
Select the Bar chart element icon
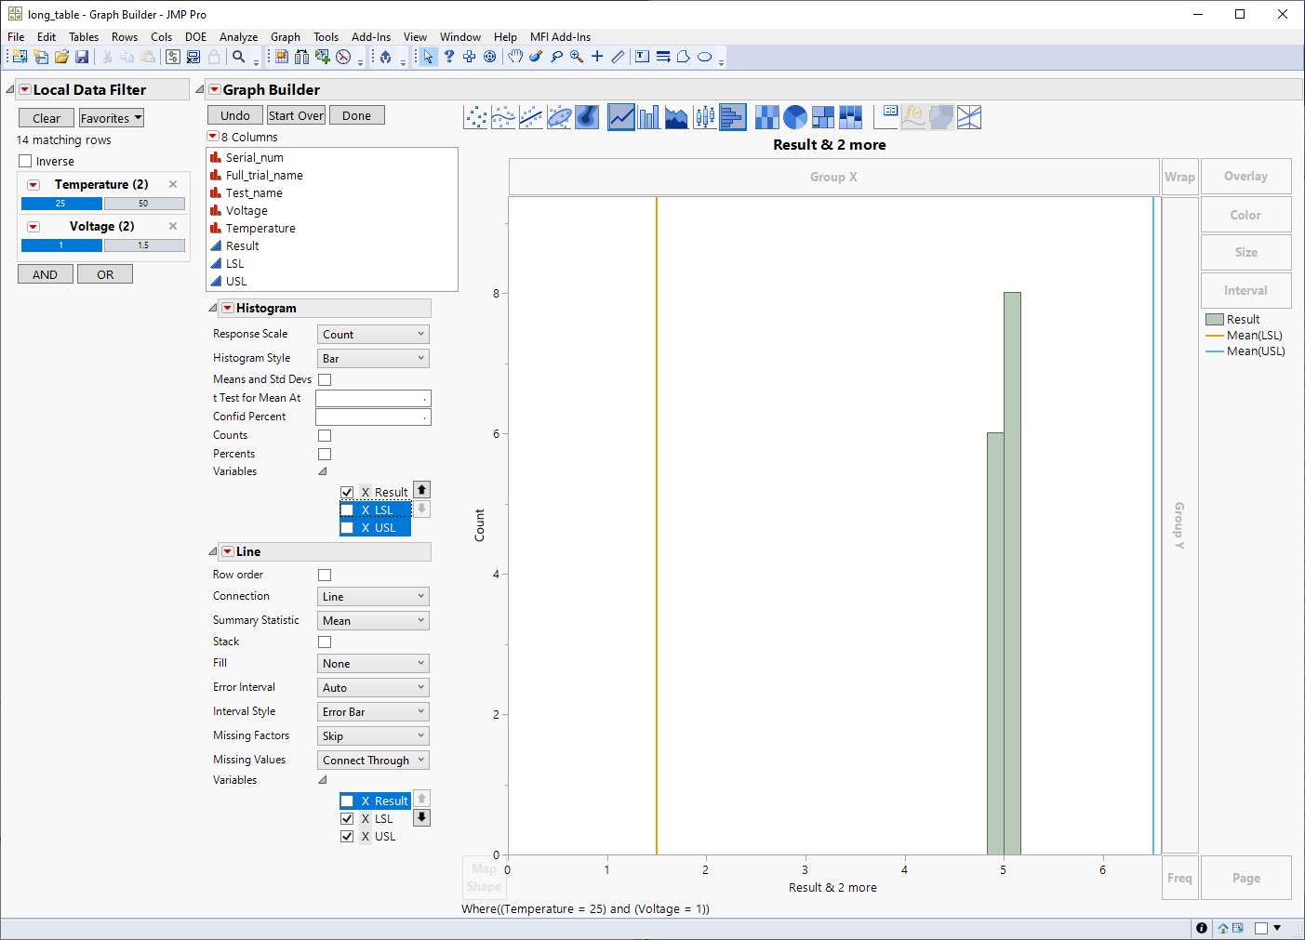click(649, 117)
